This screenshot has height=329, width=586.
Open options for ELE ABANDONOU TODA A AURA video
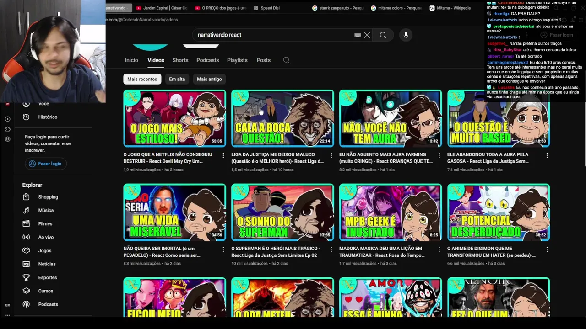[547, 155]
